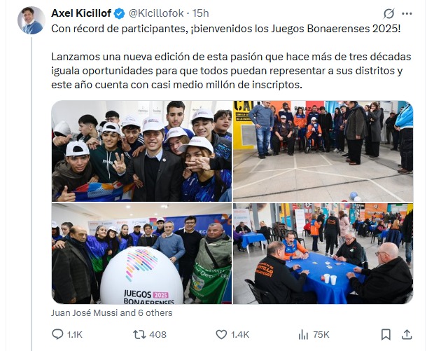The height and width of the screenshot is (351, 427).
Task: Open the @Kicillofok handle link
Action: (156, 13)
